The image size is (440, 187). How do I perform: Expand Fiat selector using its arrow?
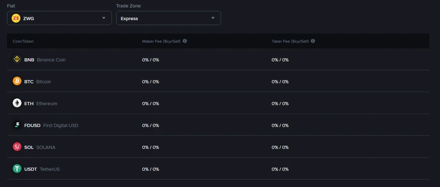coord(104,18)
